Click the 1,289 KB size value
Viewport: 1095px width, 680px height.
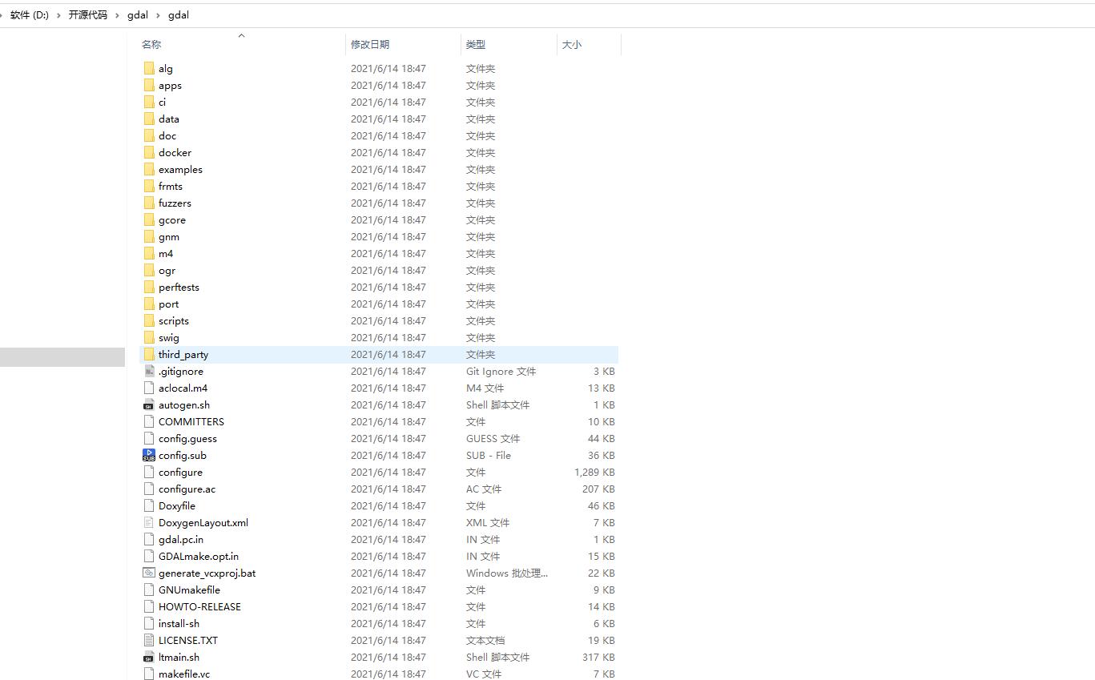[x=594, y=472]
